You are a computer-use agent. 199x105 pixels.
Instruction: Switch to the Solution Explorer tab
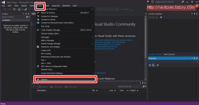point(155,54)
